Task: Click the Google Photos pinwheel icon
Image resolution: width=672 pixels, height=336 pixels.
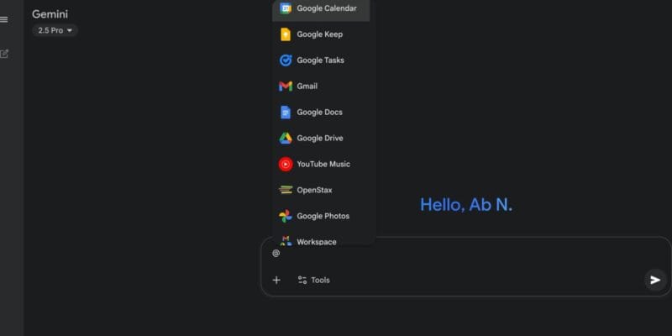Action: [286, 216]
